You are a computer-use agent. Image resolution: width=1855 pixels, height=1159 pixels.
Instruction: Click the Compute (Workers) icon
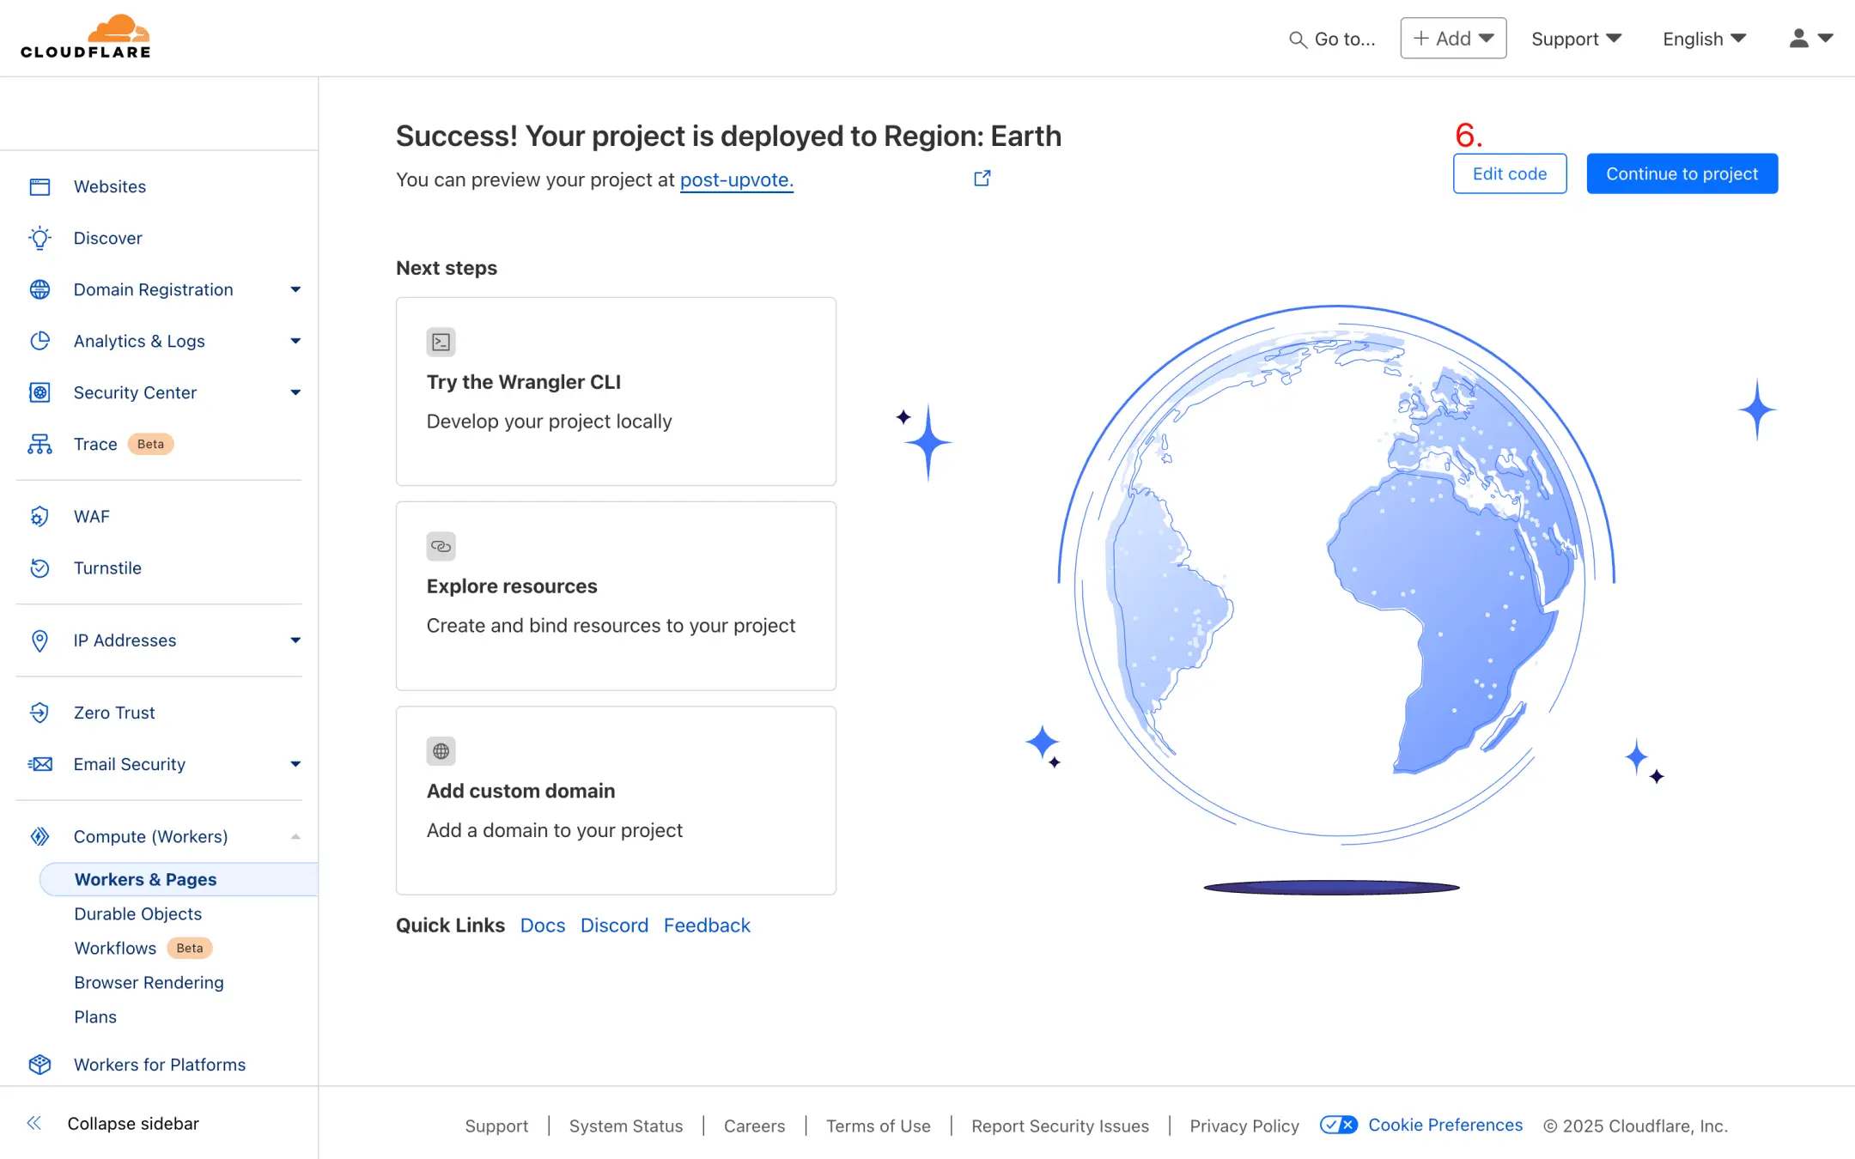[x=40, y=836]
